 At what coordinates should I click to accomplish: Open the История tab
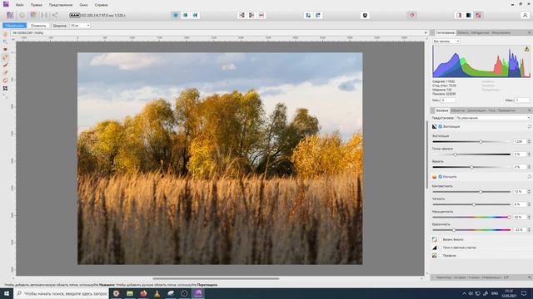click(460, 277)
